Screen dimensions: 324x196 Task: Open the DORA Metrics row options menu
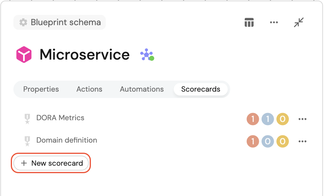[302, 119]
